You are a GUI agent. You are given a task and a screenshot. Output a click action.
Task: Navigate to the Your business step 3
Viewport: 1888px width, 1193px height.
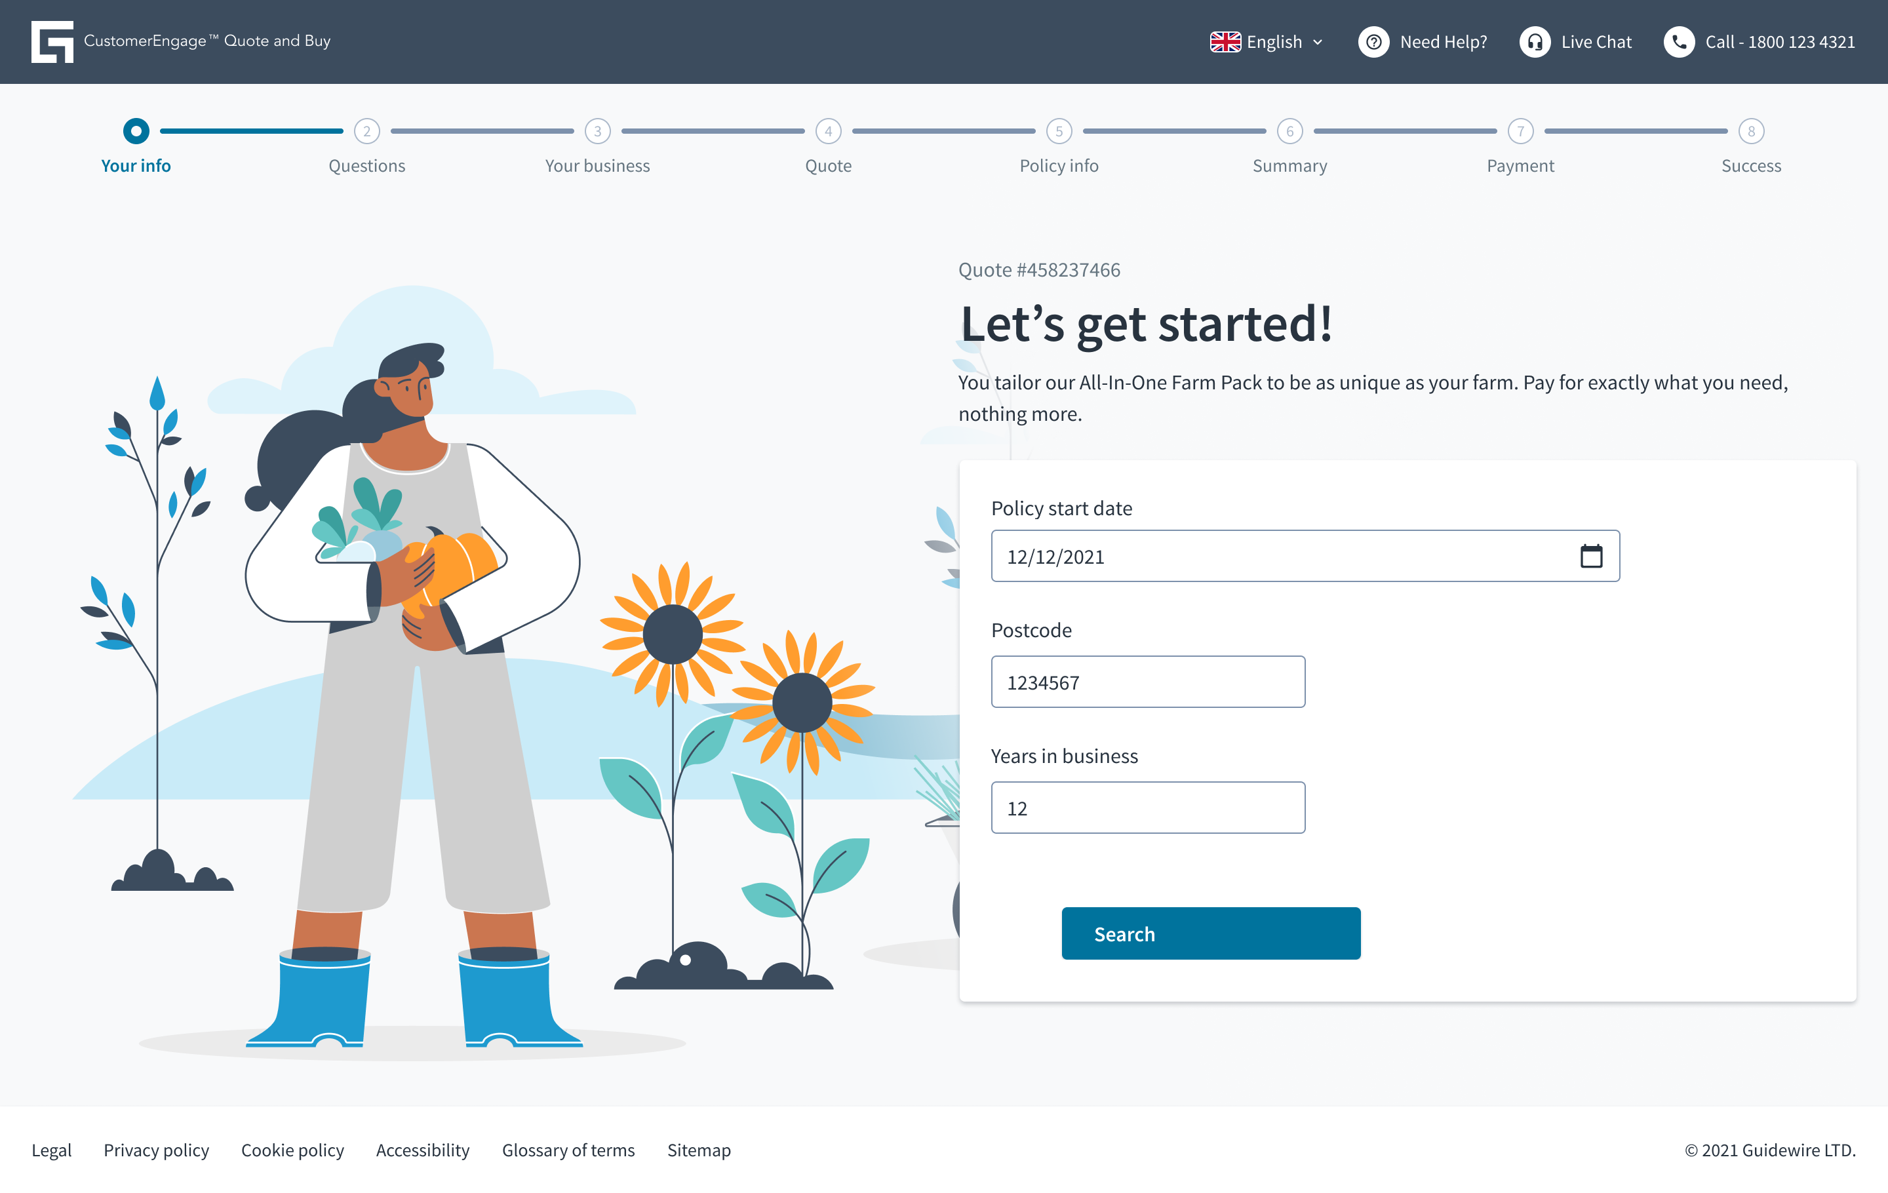pyautogui.click(x=597, y=130)
